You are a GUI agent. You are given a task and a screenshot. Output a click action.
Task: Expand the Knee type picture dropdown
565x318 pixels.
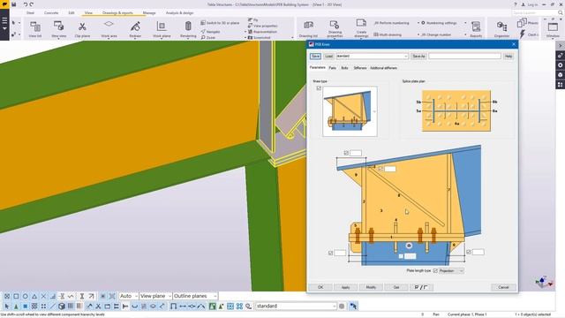tap(374, 111)
